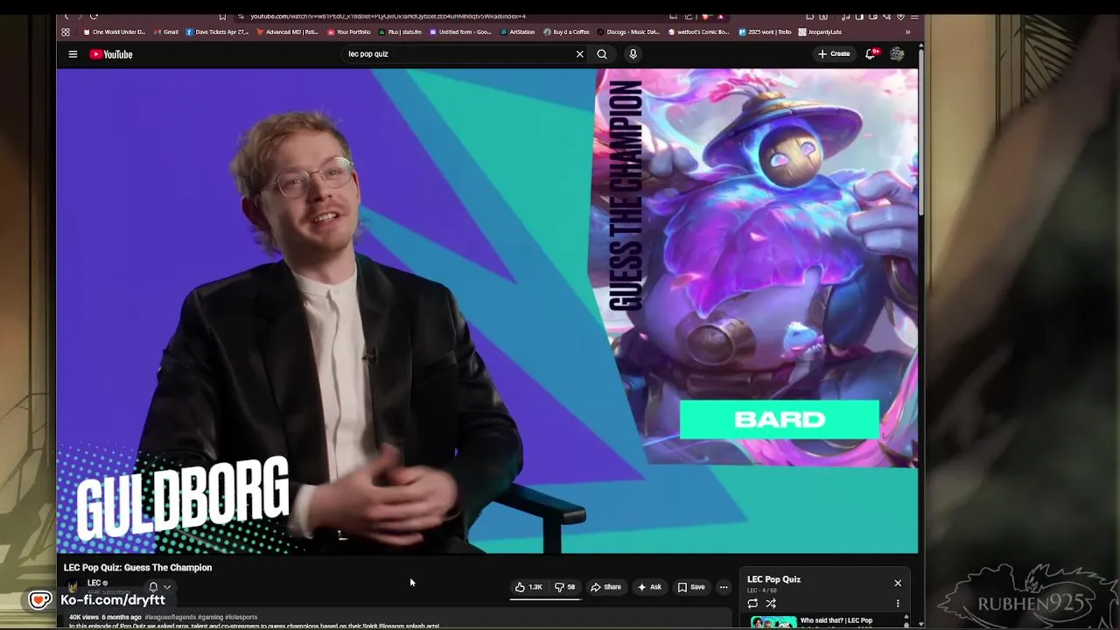Open the more actions ellipsis under the video

(x=723, y=587)
